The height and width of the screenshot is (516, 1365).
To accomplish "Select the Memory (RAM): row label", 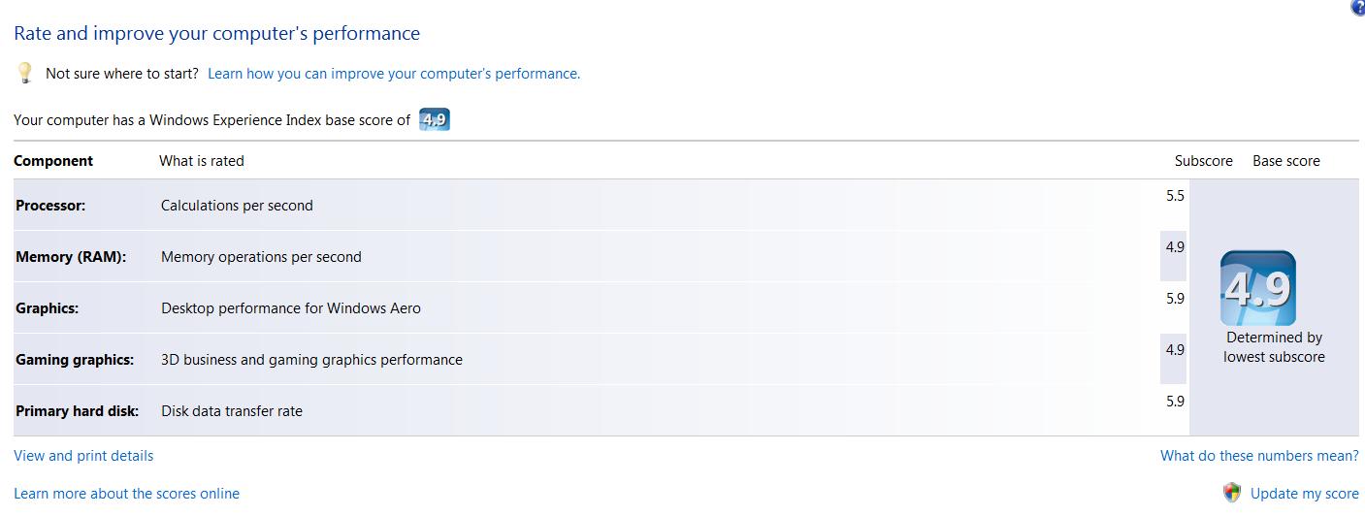I will coord(71,257).
